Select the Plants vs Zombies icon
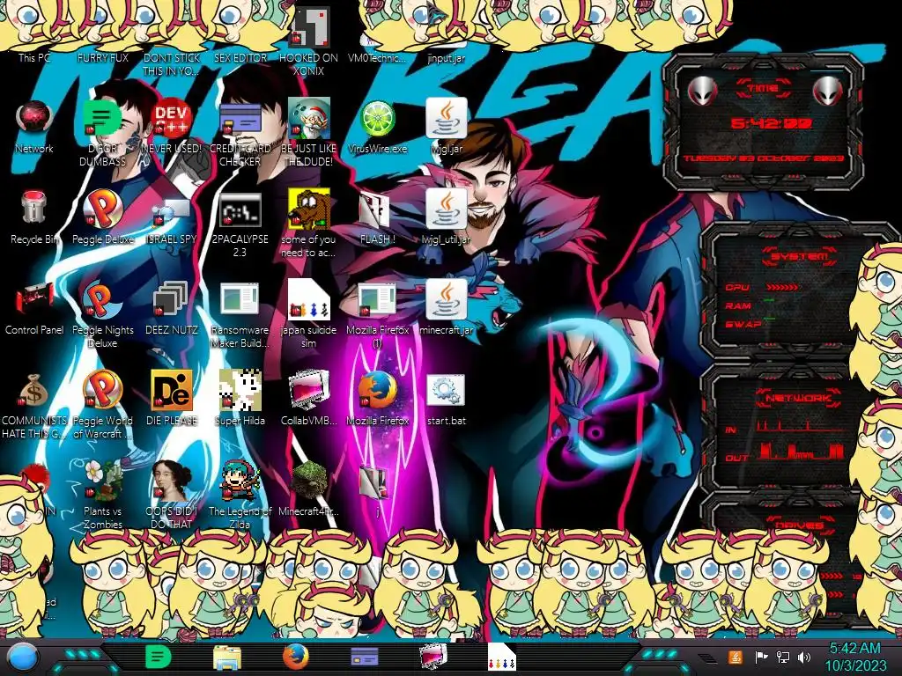The width and height of the screenshot is (902, 676). pos(102,481)
